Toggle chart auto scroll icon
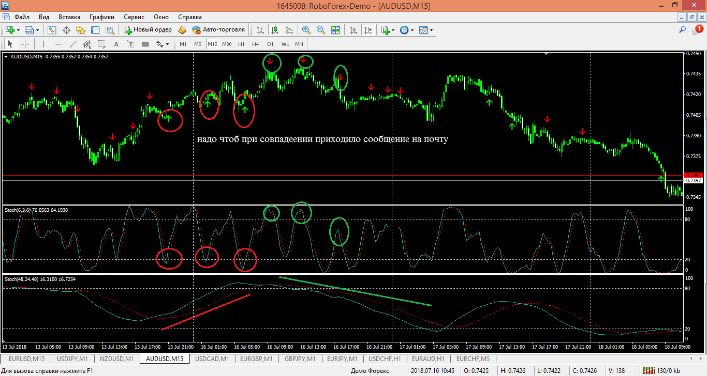The height and width of the screenshot is (376, 707). (353, 30)
